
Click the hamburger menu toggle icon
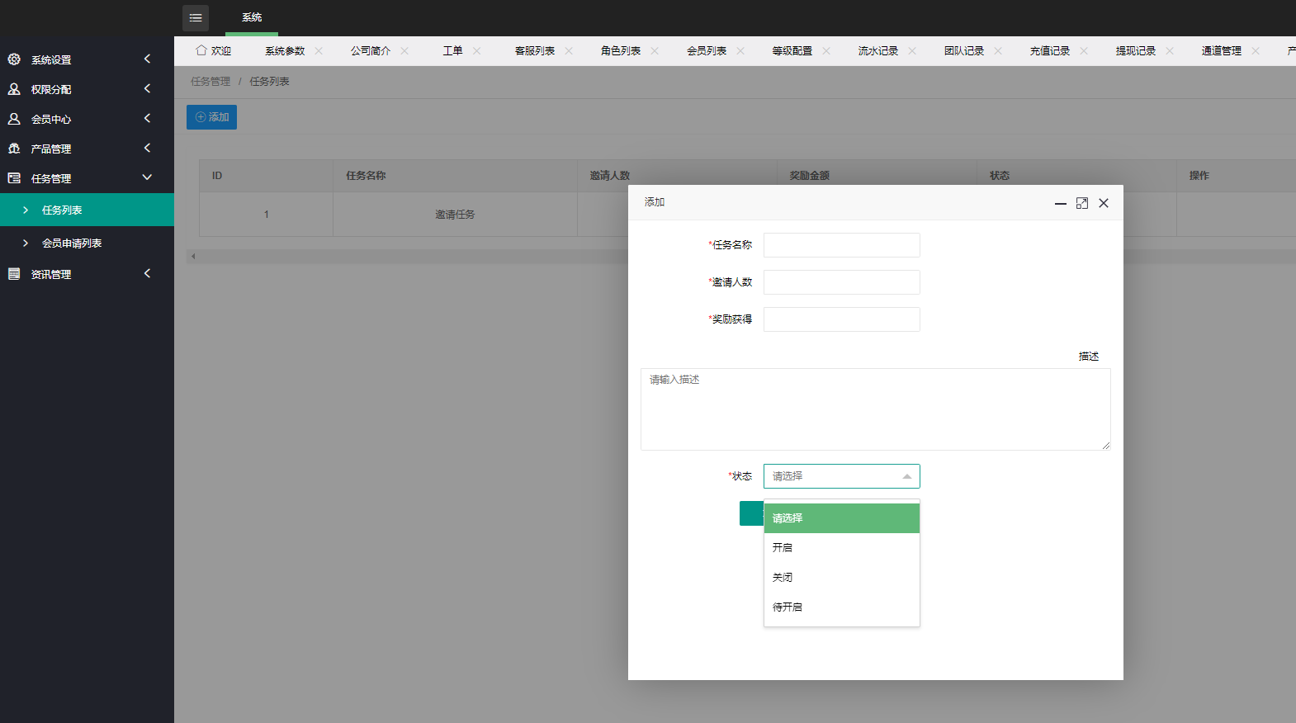(x=196, y=17)
